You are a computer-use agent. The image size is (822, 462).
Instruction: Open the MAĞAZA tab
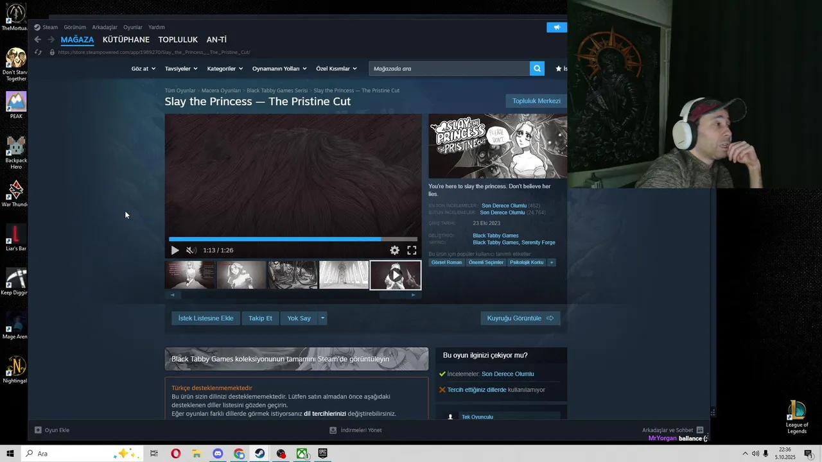coord(77,40)
